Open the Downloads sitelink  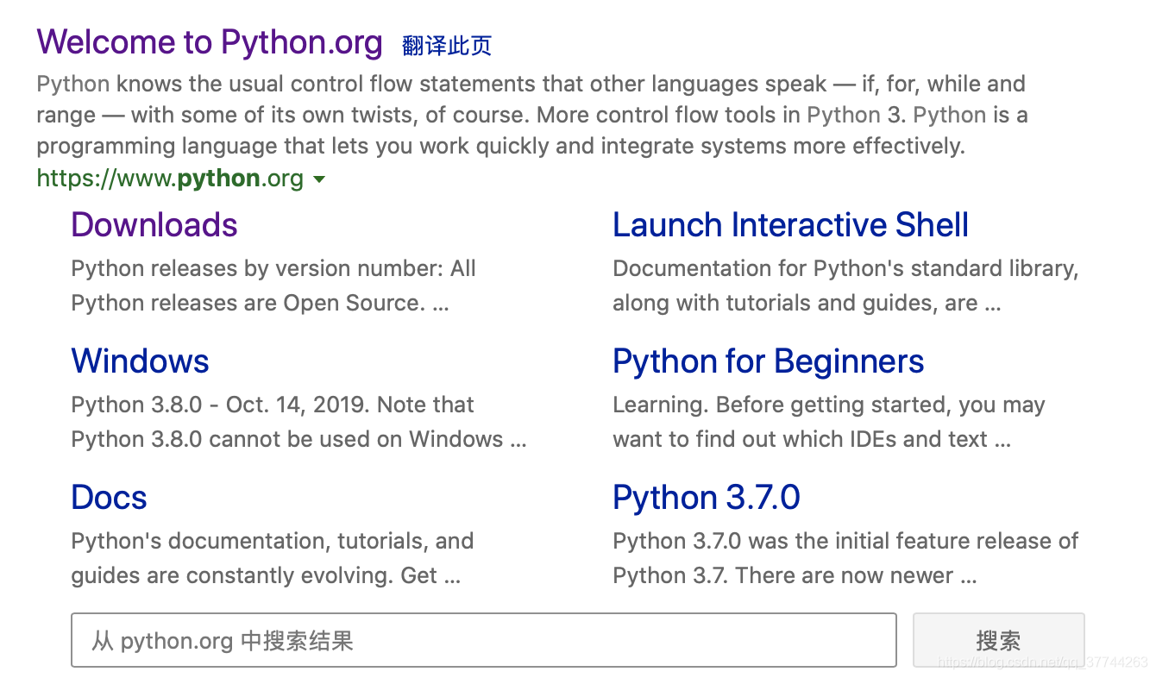pos(154,225)
